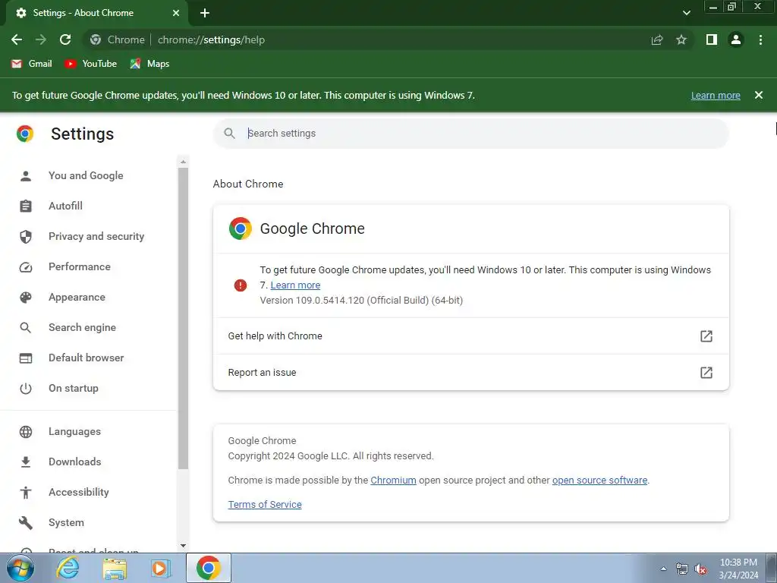Click the sidebar scroll up arrow
The height and width of the screenshot is (583, 777).
[184, 162]
